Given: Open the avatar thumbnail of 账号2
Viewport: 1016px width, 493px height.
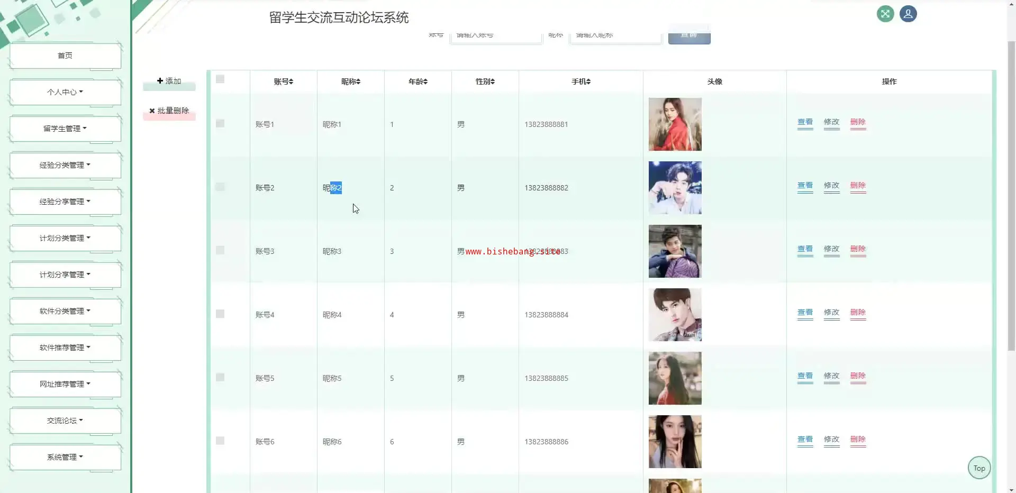Looking at the screenshot, I should (675, 188).
